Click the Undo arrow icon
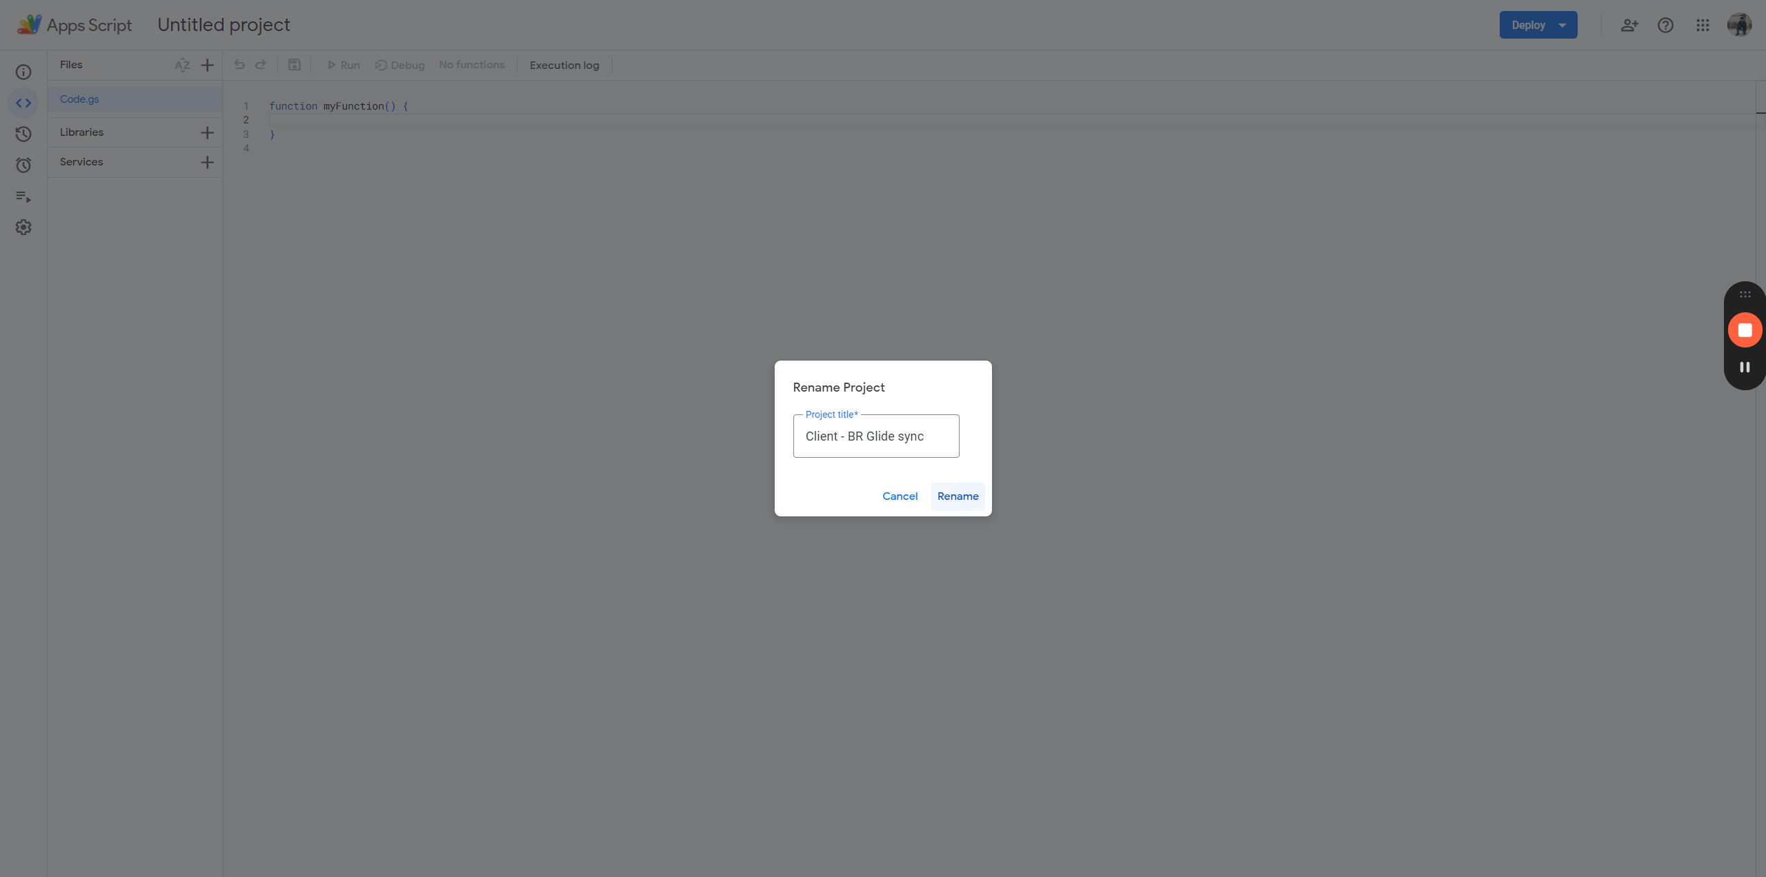 (x=239, y=65)
